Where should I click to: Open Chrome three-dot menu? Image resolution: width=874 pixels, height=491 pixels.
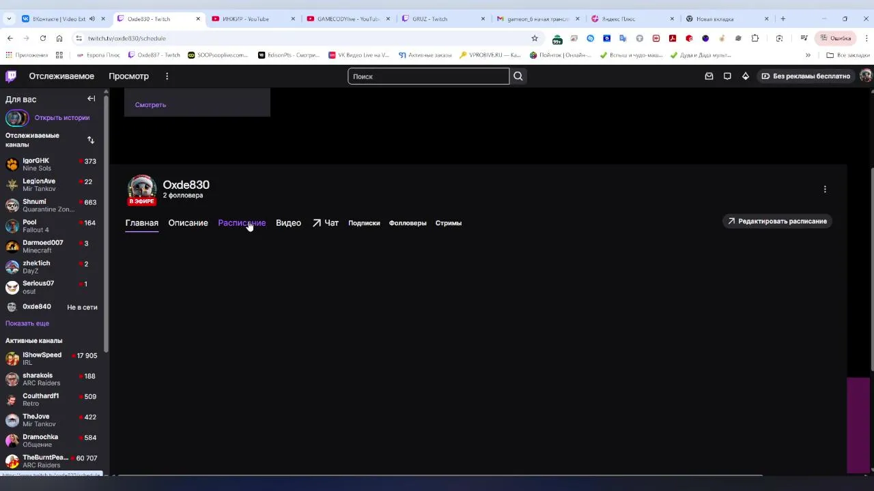pyautogui.click(x=866, y=38)
